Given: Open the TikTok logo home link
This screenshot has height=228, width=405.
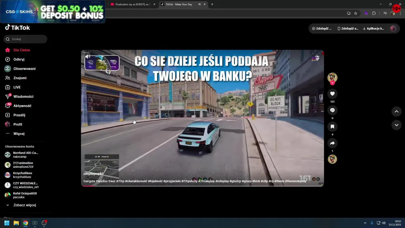Looking at the screenshot, I should 17,28.
